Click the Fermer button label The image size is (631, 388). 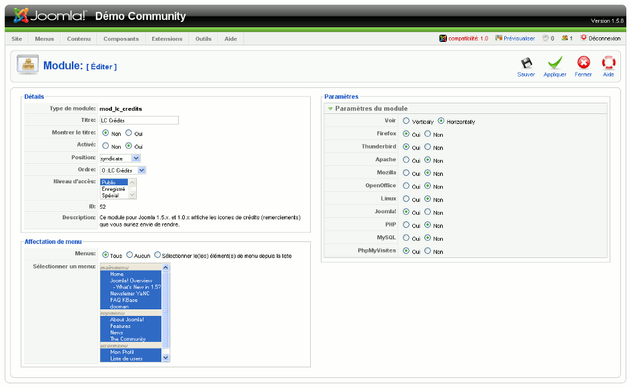[583, 75]
